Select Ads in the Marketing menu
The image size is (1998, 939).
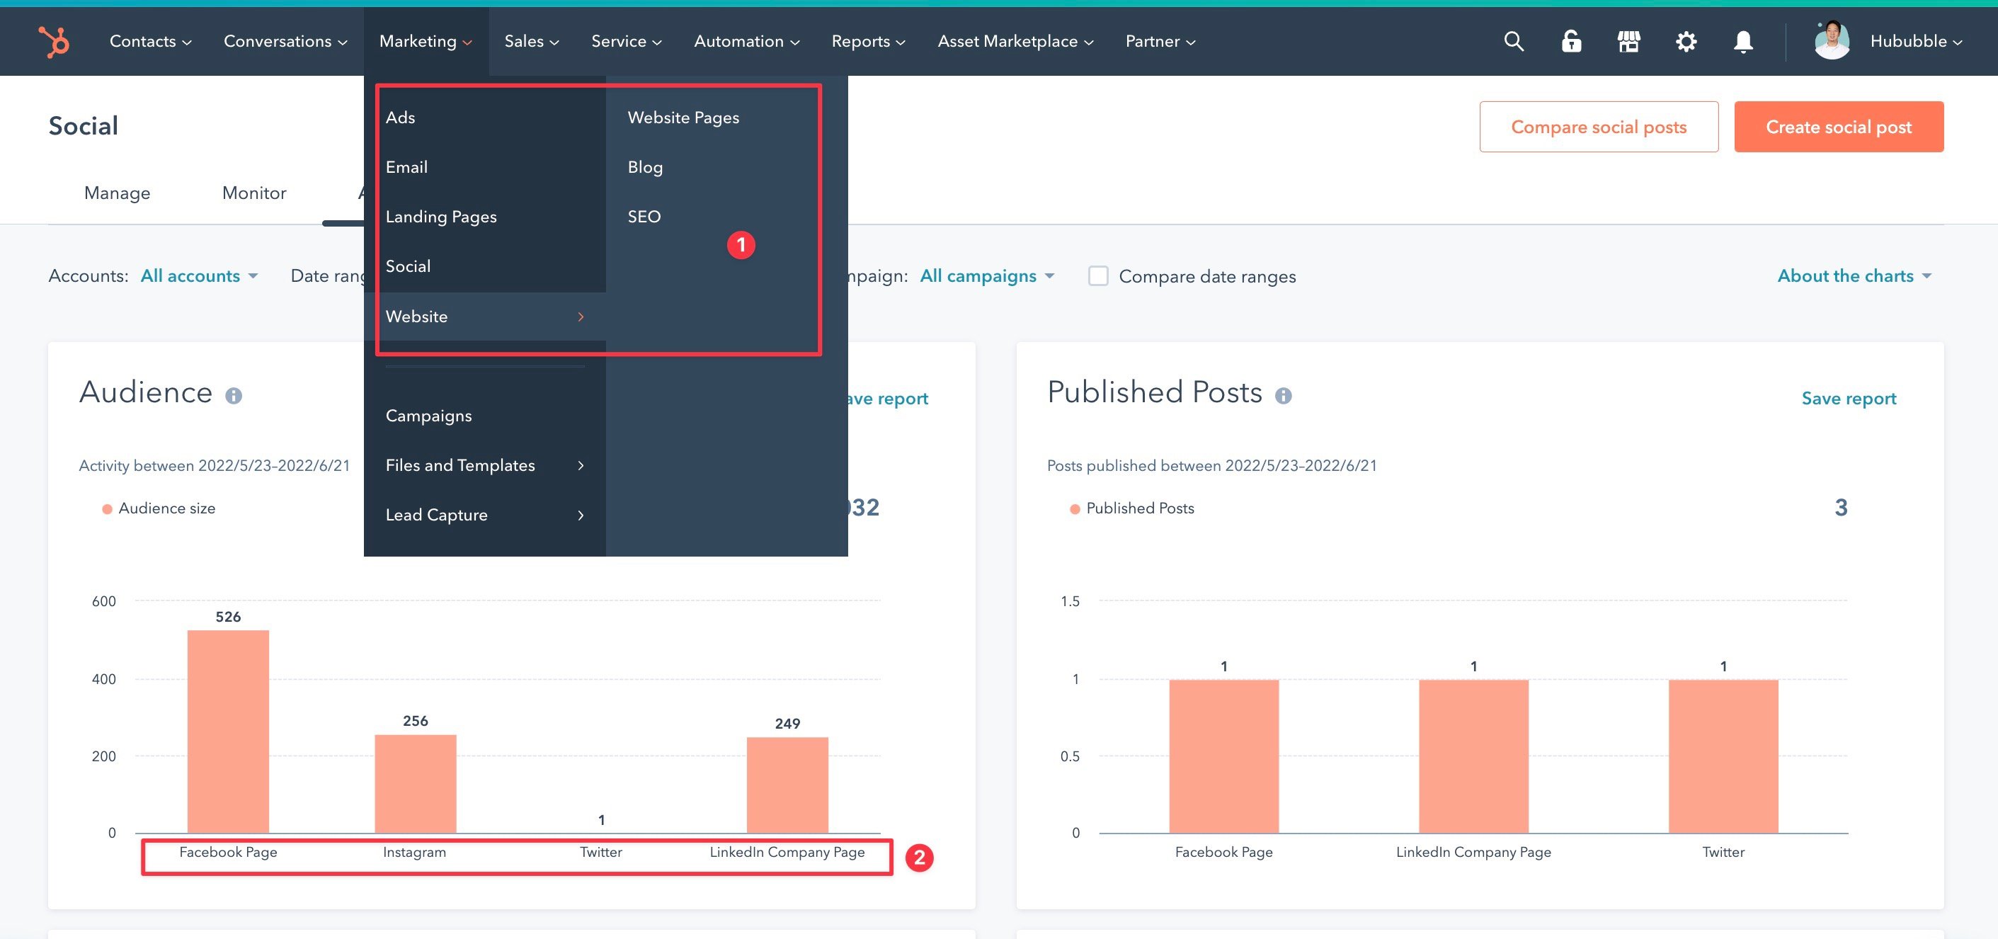tap(485, 117)
